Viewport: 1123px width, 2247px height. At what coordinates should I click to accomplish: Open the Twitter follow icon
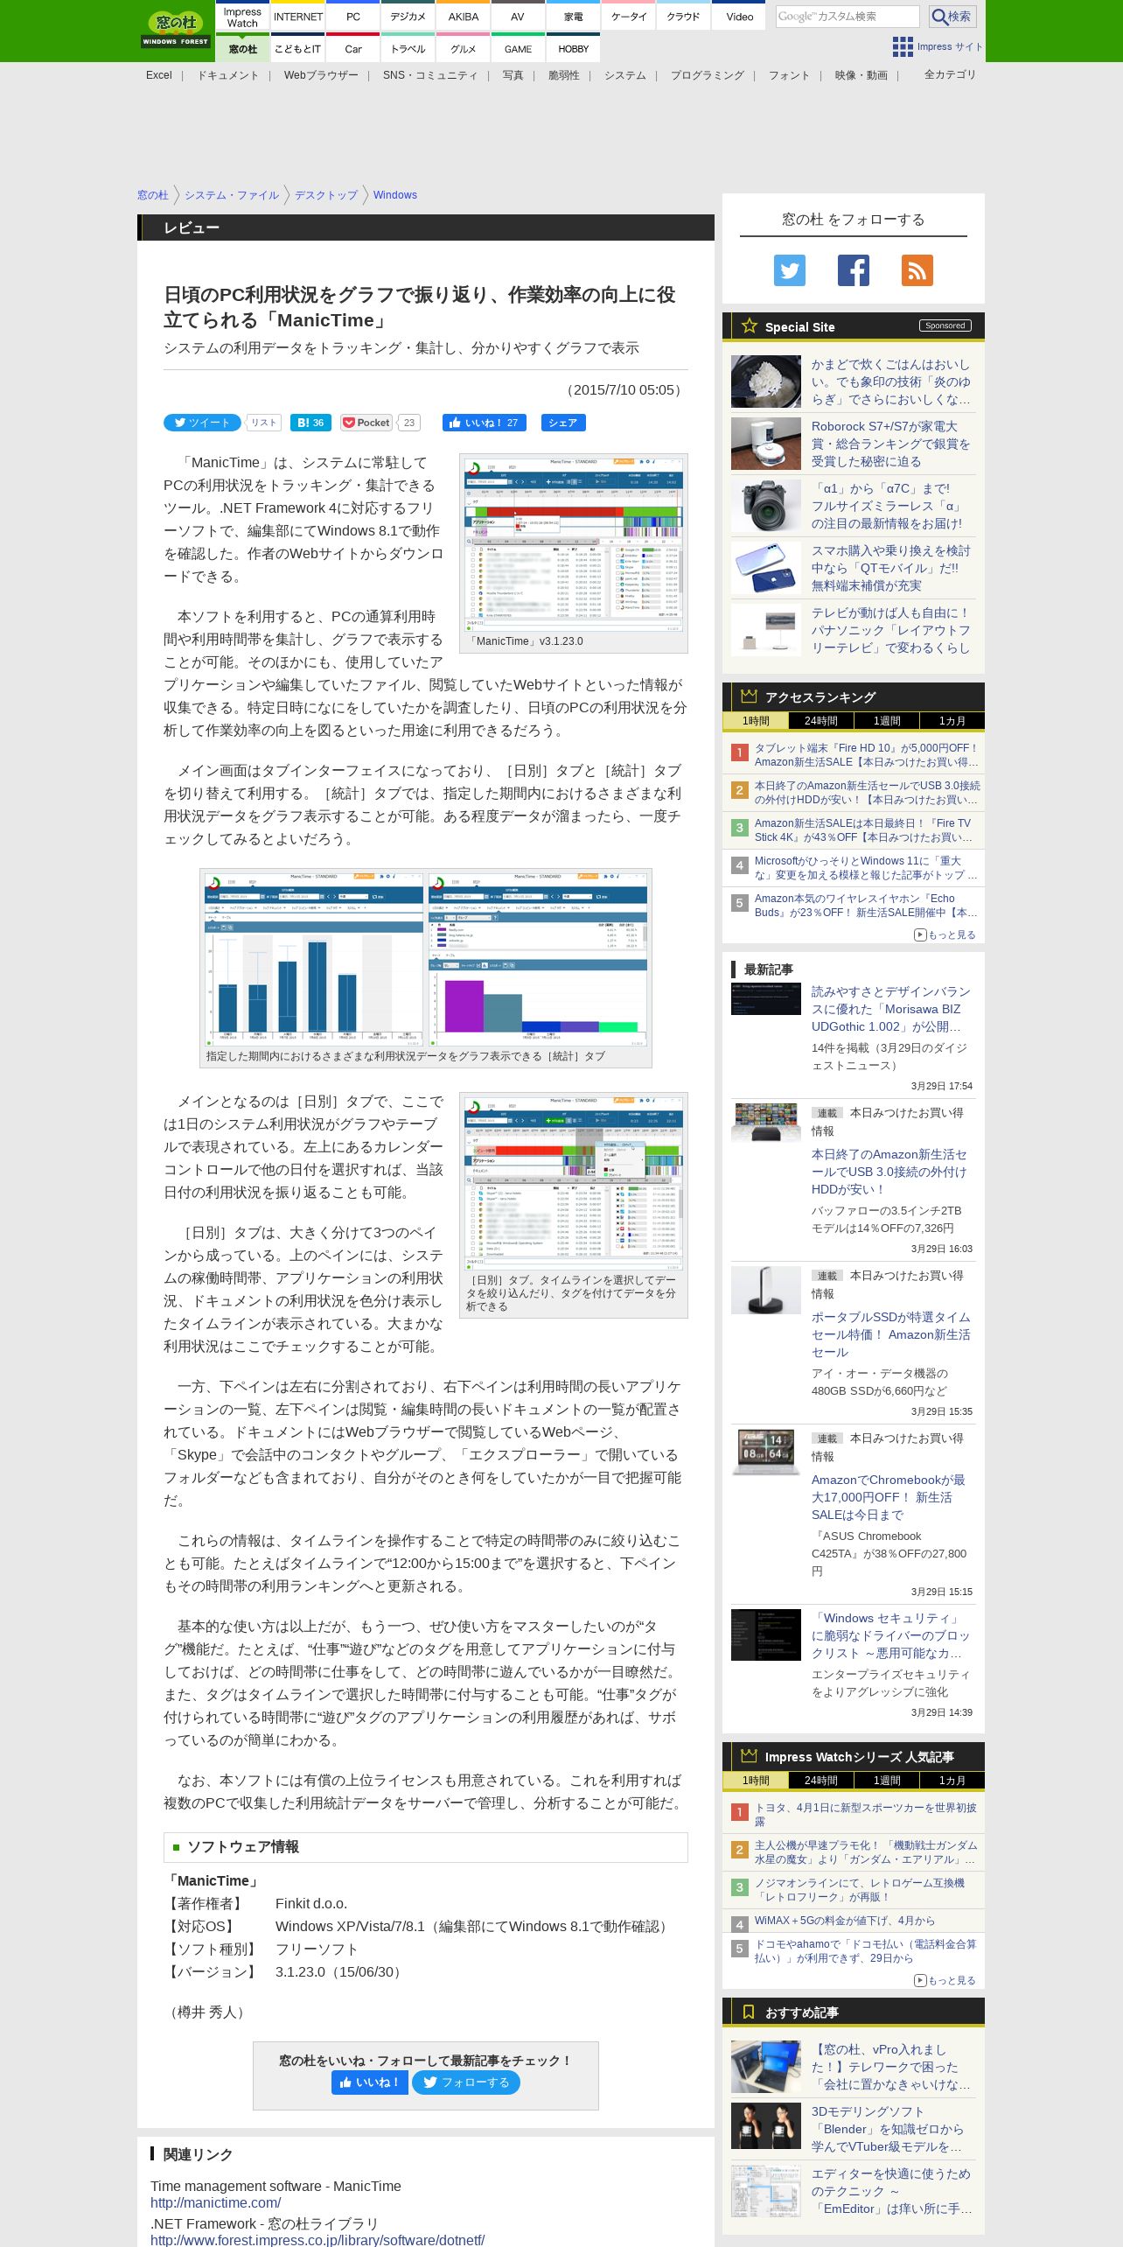789,270
